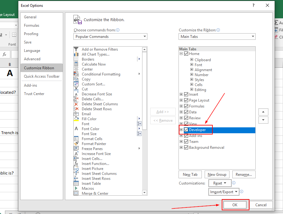This screenshot has height=214, width=283.
Task: Click the Cancel button
Action: pyautogui.click(x=261, y=205)
